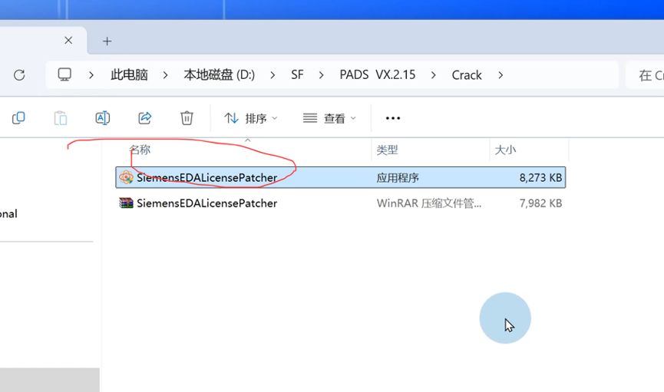The width and height of the screenshot is (664, 392).
Task: Click the SiemensEDALicensePatcher application icon
Action: [x=126, y=177]
